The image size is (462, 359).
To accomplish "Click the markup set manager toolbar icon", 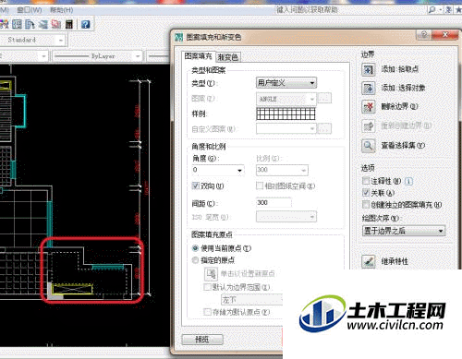I will click(56, 24).
